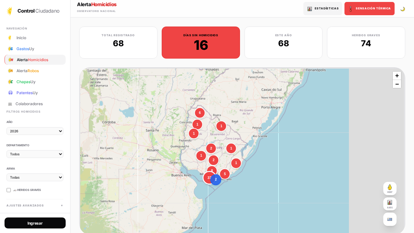Image resolution: width=414 pixels, height=233 pixels.
Task: Open the Departamento dropdown
Action: [35, 154]
